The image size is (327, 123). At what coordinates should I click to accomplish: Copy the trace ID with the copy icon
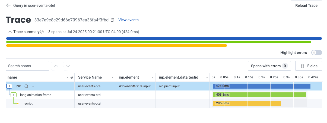(113, 20)
